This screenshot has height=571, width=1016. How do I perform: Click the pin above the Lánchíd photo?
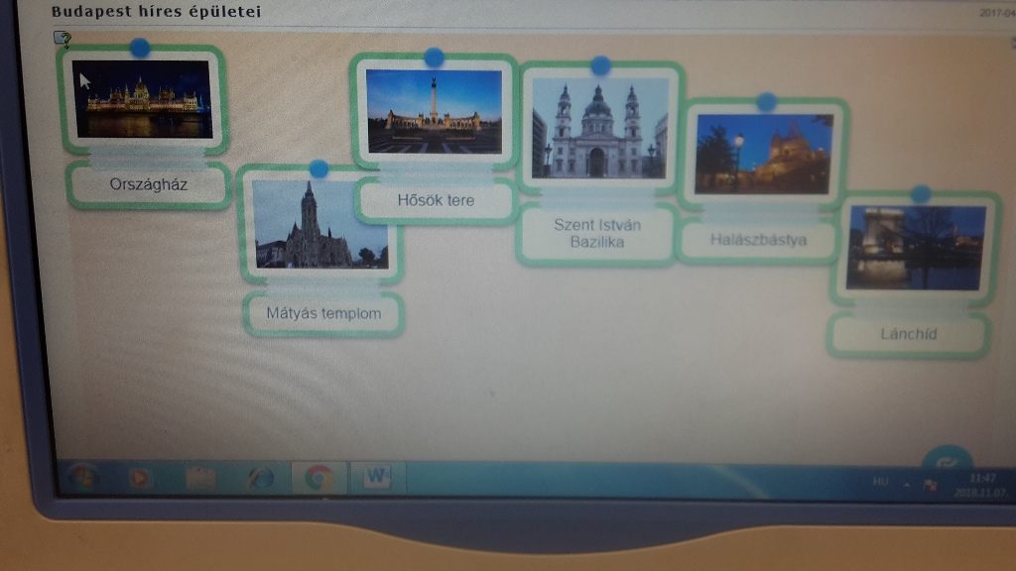(921, 193)
